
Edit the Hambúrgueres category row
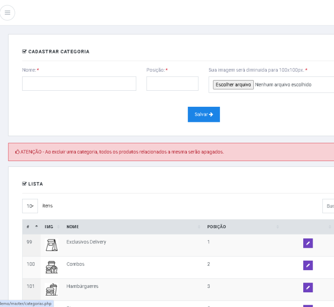(x=308, y=287)
